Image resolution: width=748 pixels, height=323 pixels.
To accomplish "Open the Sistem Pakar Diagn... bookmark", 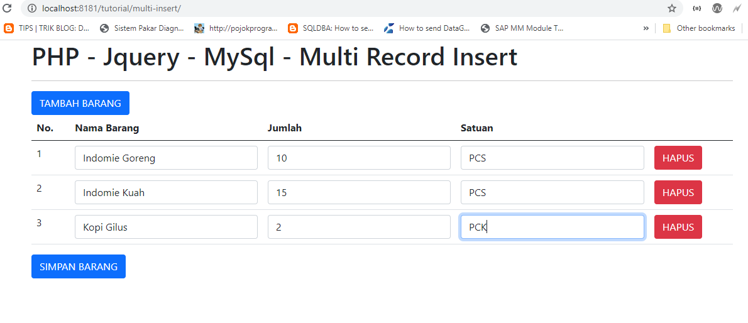I will [142, 28].
